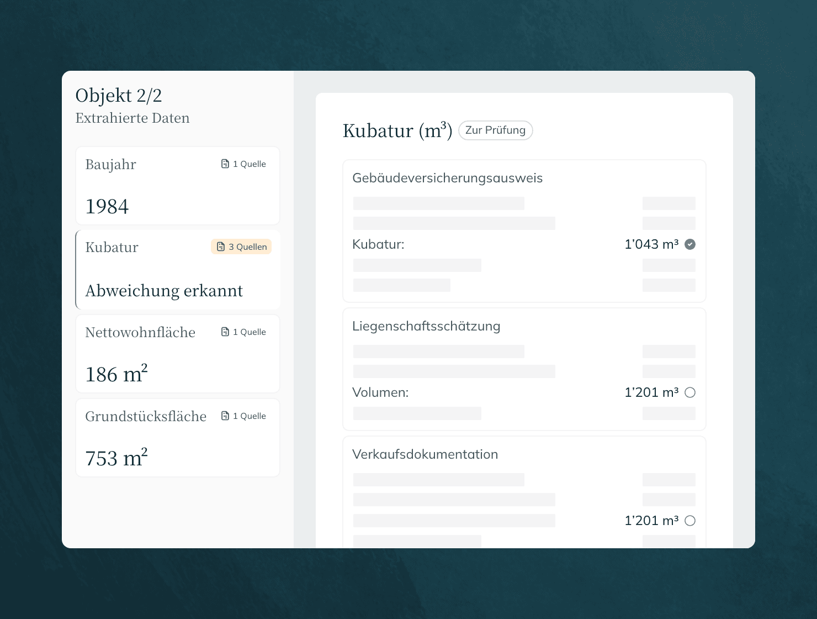Click the 753 m² value
The image size is (817, 619).
point(116,458)
